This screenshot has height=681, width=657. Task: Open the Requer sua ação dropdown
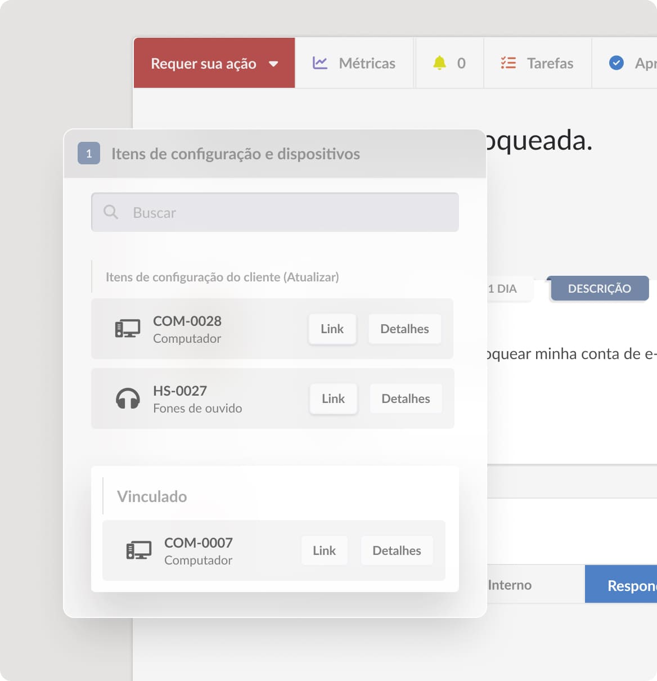click(x=214, y=63)
